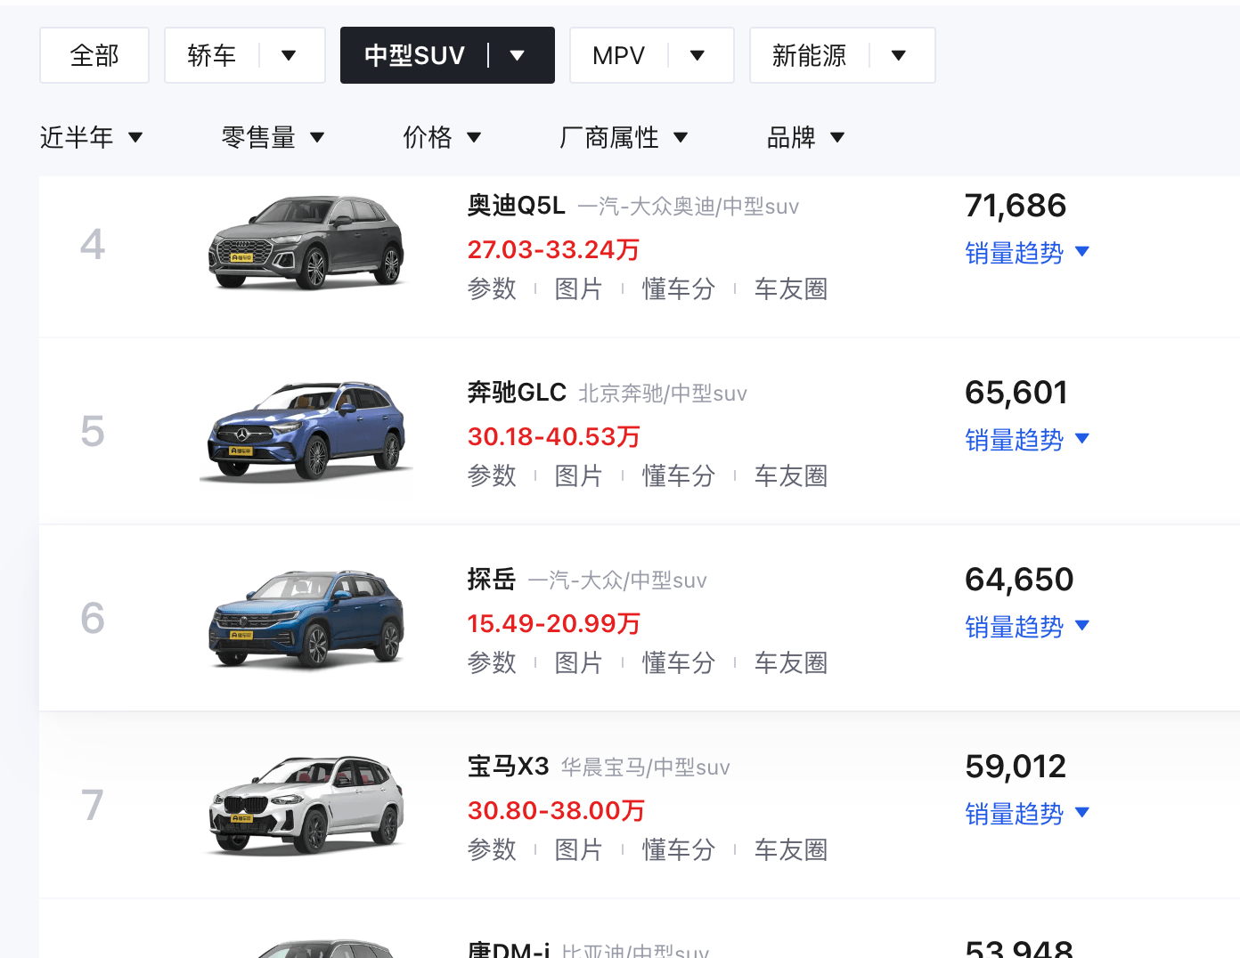Expand the 品牌 filter
Screen dimensions: 1240x958
pos(805,137)
